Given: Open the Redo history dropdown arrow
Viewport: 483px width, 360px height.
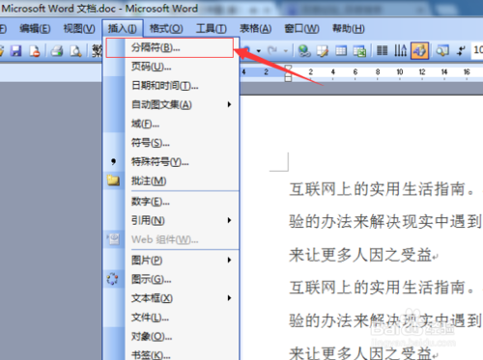Looking at the screenshot, I should coord(286,51).
